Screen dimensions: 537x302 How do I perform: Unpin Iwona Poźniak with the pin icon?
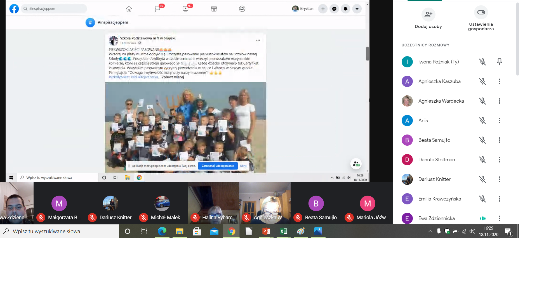(x=499, y=62)
